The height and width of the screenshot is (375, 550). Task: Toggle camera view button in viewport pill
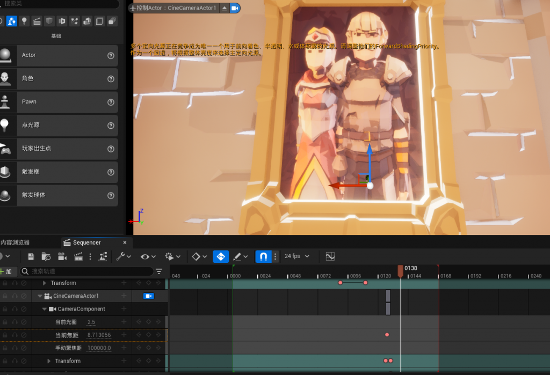pyautogui.click(x=235, y=8)
